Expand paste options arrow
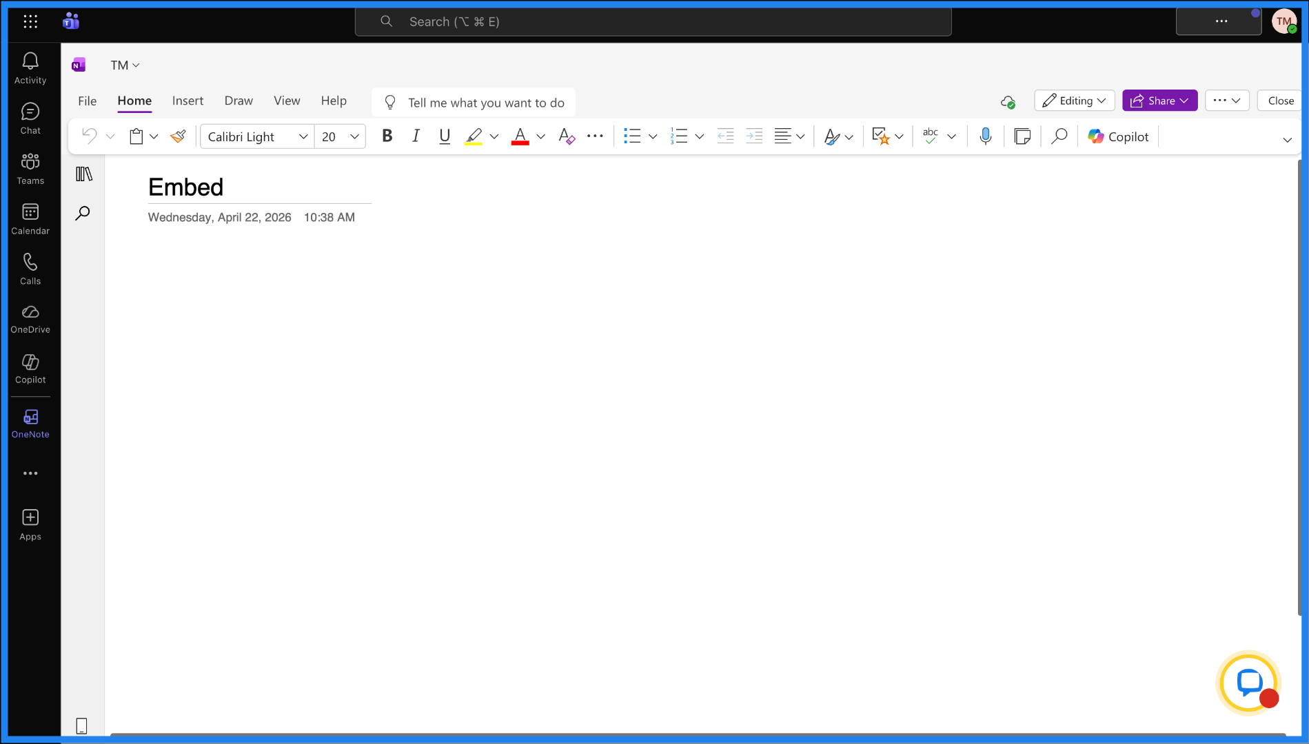 [154, 136]
